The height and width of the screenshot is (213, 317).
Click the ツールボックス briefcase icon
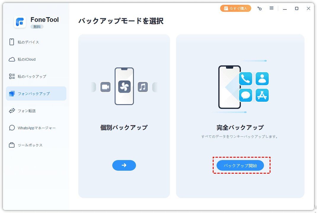pyautogui.click(x=12, y=145)
